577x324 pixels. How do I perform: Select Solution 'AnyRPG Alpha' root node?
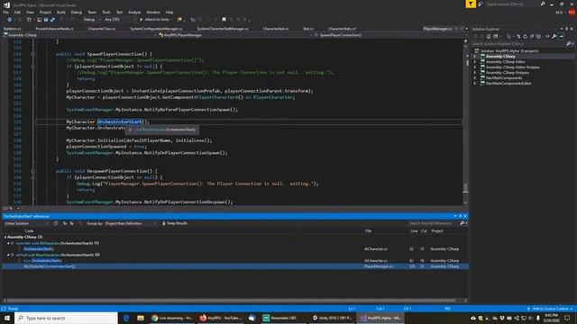[509, 50]
